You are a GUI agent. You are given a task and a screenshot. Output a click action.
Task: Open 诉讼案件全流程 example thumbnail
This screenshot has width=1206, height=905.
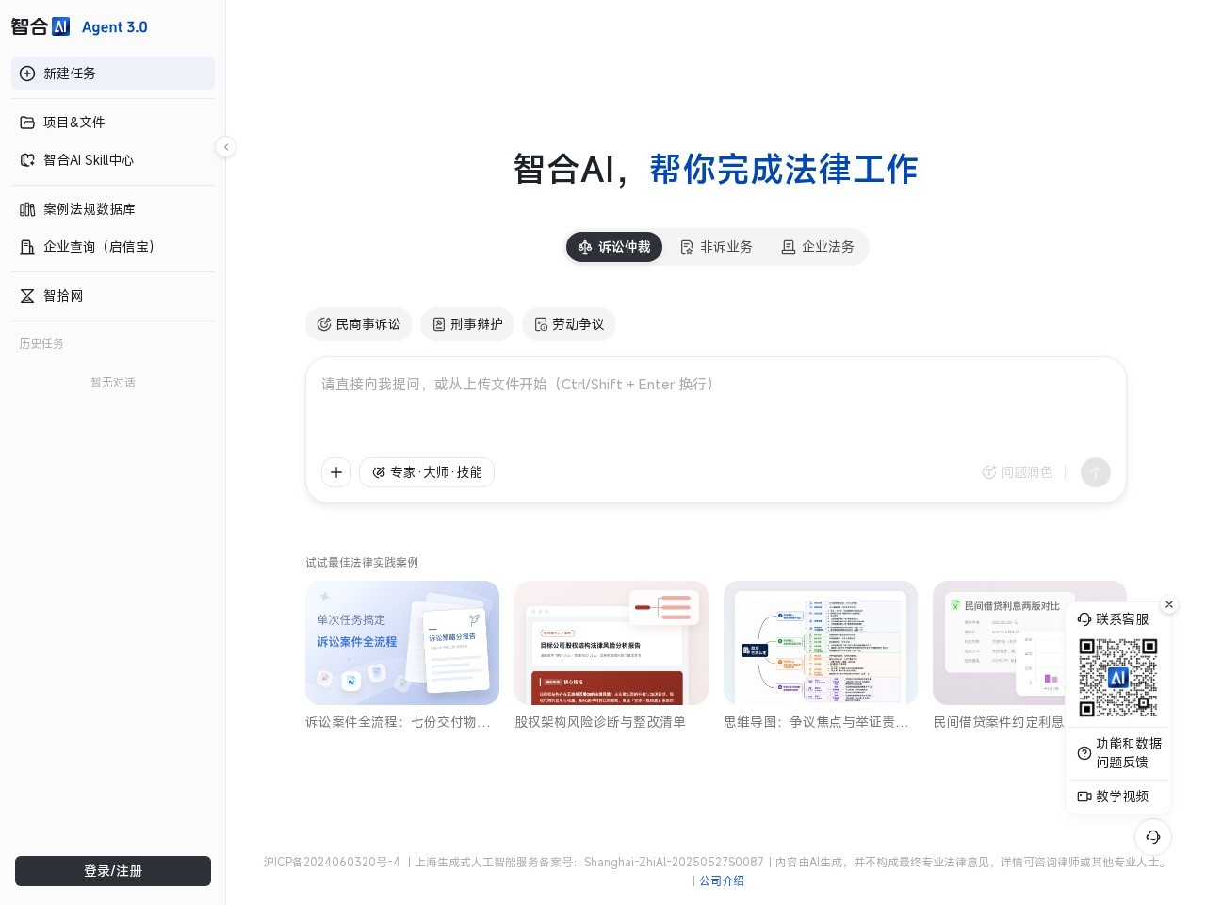[402, 643]
